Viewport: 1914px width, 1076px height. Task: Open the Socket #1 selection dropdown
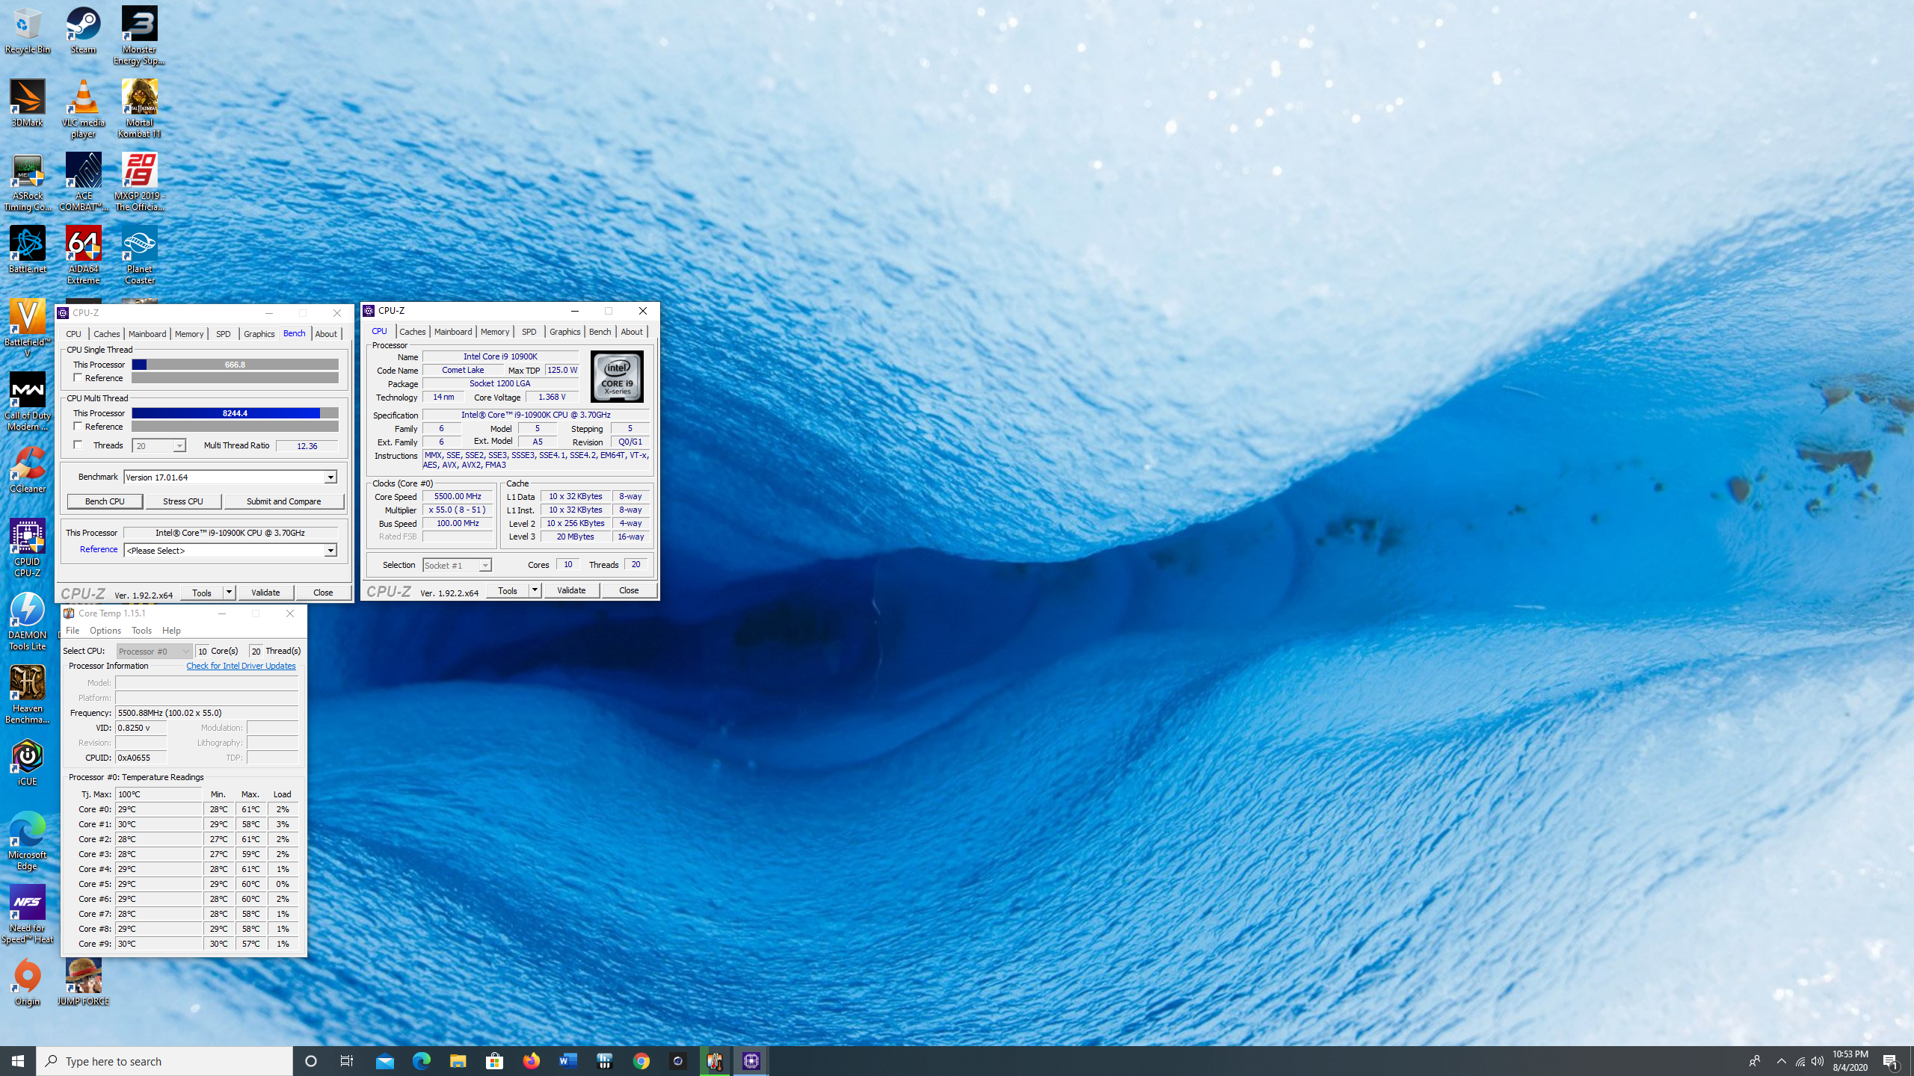click(x=484, y=566)
